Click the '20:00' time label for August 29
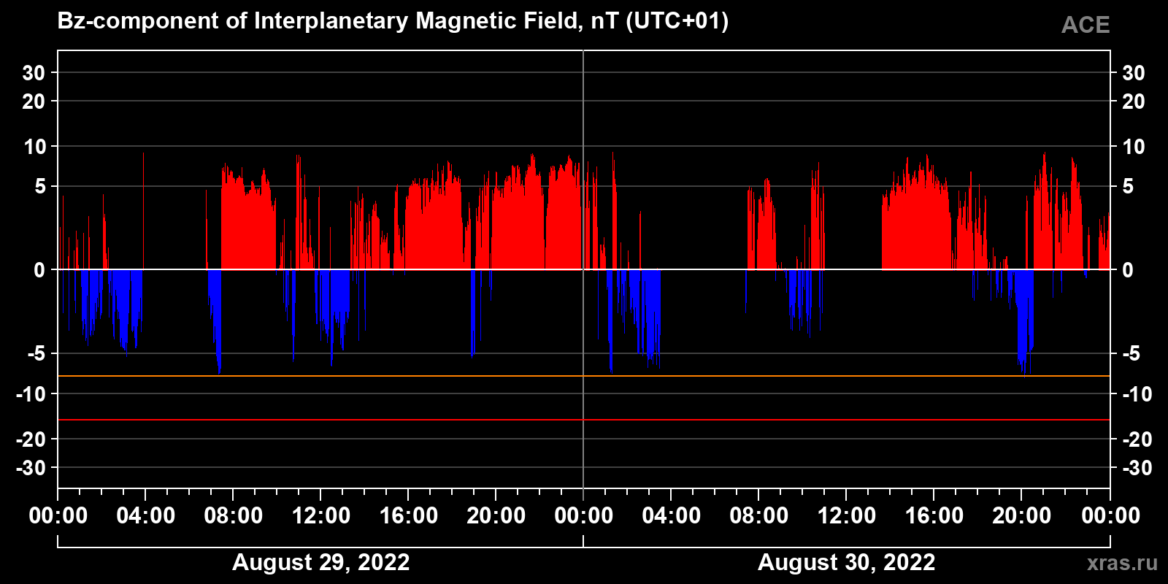 tap(496, 515)
